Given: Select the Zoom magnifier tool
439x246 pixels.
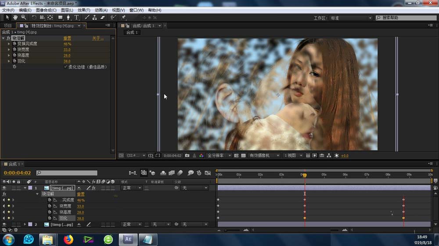Looking at the screenshot, I should [x=23, y=18].
